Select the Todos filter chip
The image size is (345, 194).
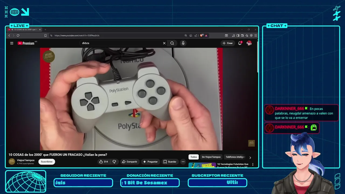tap(194, 157)
